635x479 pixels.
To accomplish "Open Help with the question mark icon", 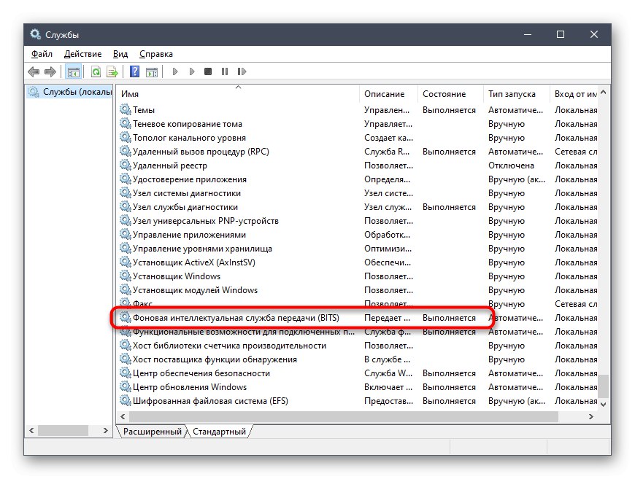I will click(x=136, y=71).
